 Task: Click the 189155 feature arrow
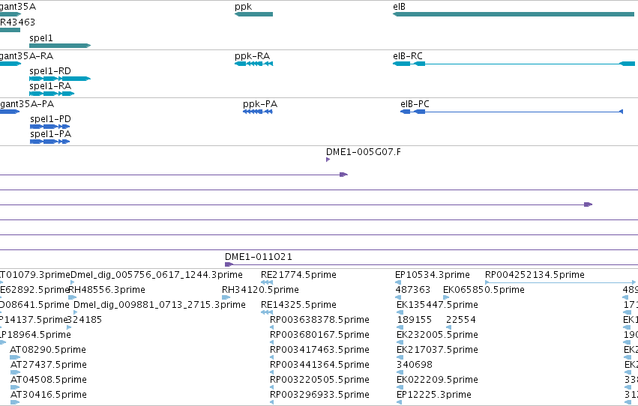(400, 327)
